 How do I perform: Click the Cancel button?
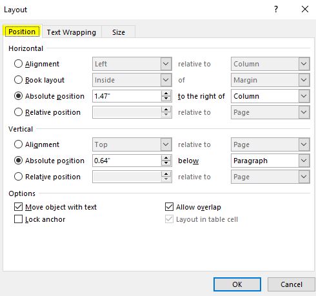point(291,284)
